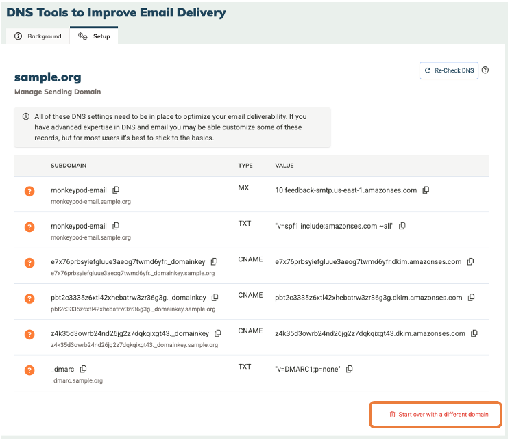Viewport: 510px width, 440px height.
Task: Copy pbt2c _domainkey subdomain
Action: point(215,297)
